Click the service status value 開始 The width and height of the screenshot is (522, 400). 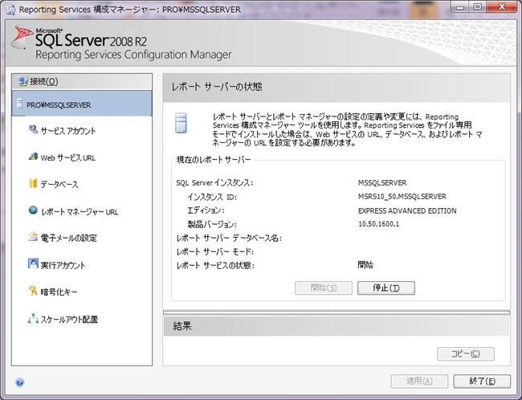(x=365, y=265)
